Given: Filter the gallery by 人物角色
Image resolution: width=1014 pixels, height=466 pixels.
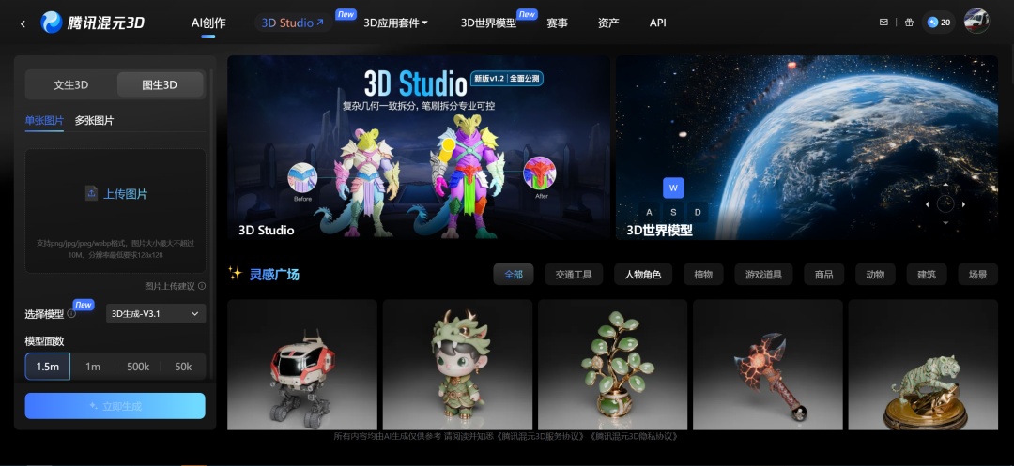Looking at the screenshot, I should pos(643,275).
